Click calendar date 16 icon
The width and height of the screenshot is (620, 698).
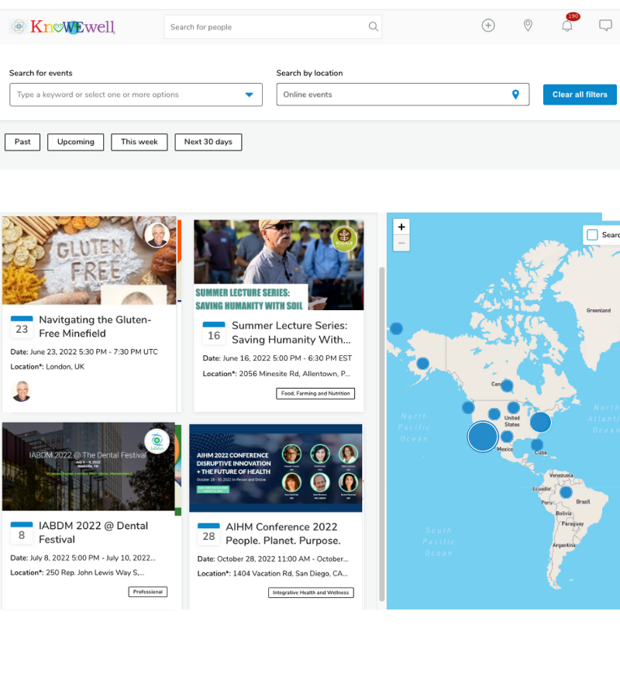pos(214,333)
